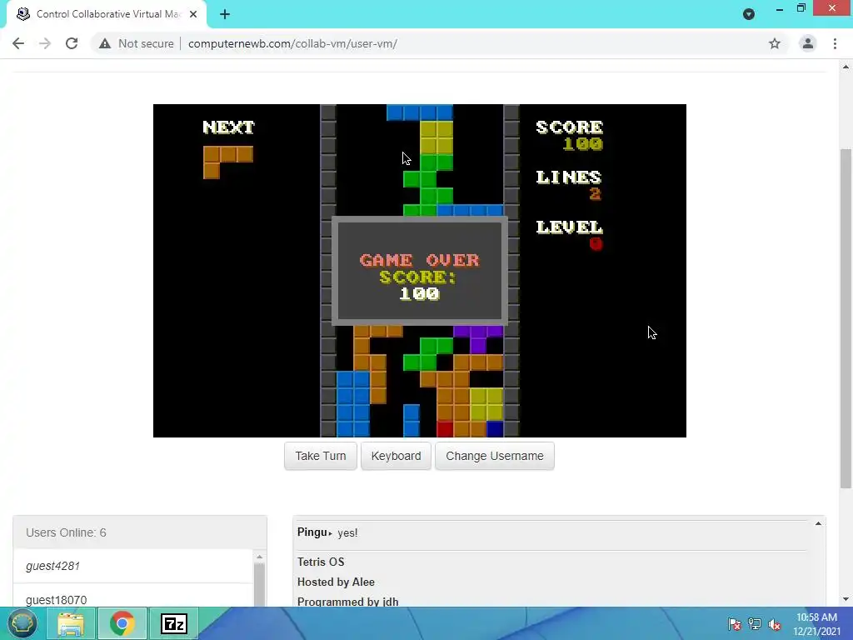The height and width of the screenshot is (640, 853).
Task: Restore down the Chrome window
Action: [x=801, y=8]
